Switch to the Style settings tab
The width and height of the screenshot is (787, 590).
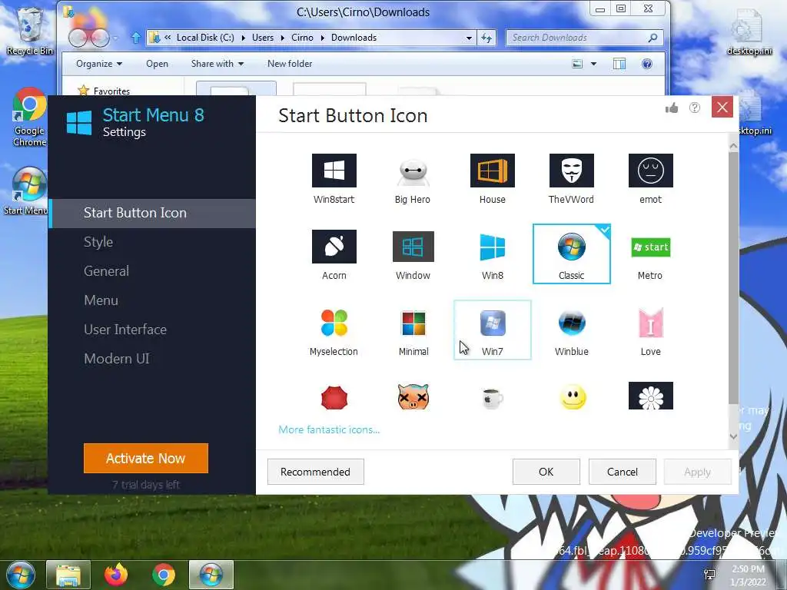98,242
